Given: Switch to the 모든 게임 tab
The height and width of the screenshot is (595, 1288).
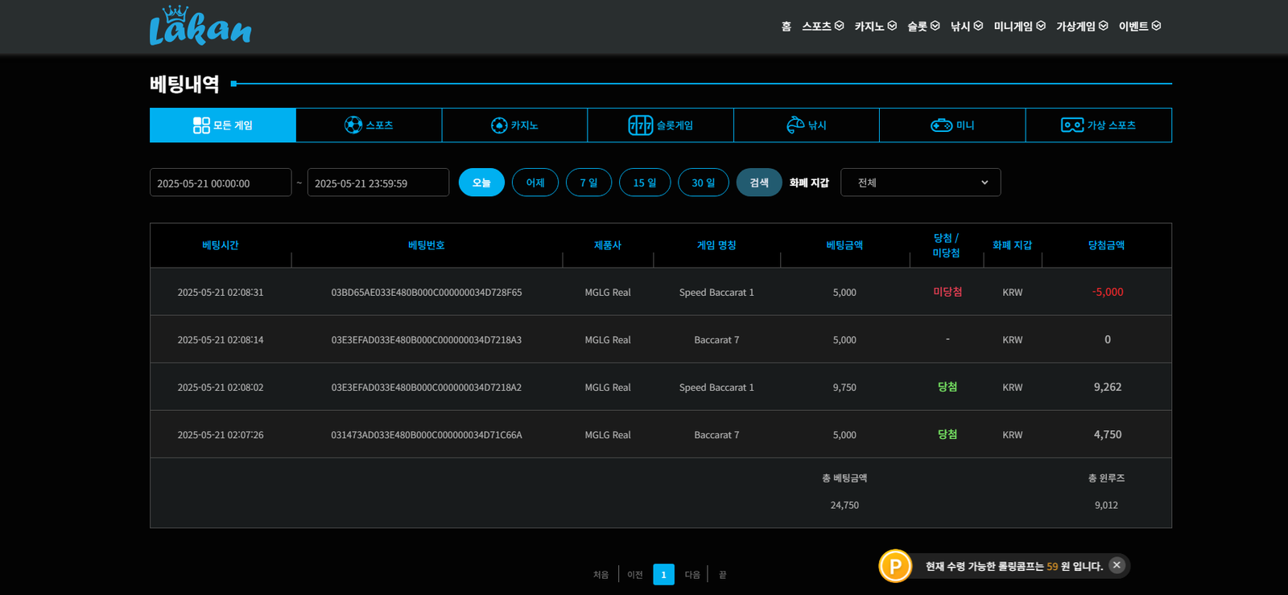Looking at the screenshot, I should (223, 125).
